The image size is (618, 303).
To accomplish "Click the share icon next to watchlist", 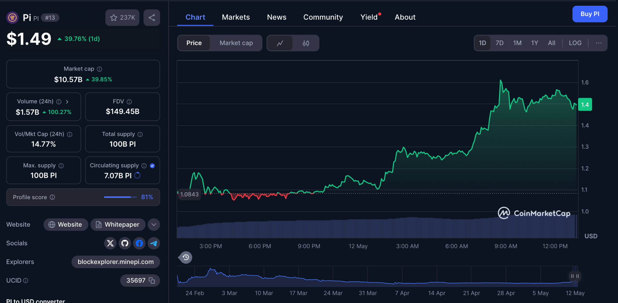I will click(x=152, y=18).
